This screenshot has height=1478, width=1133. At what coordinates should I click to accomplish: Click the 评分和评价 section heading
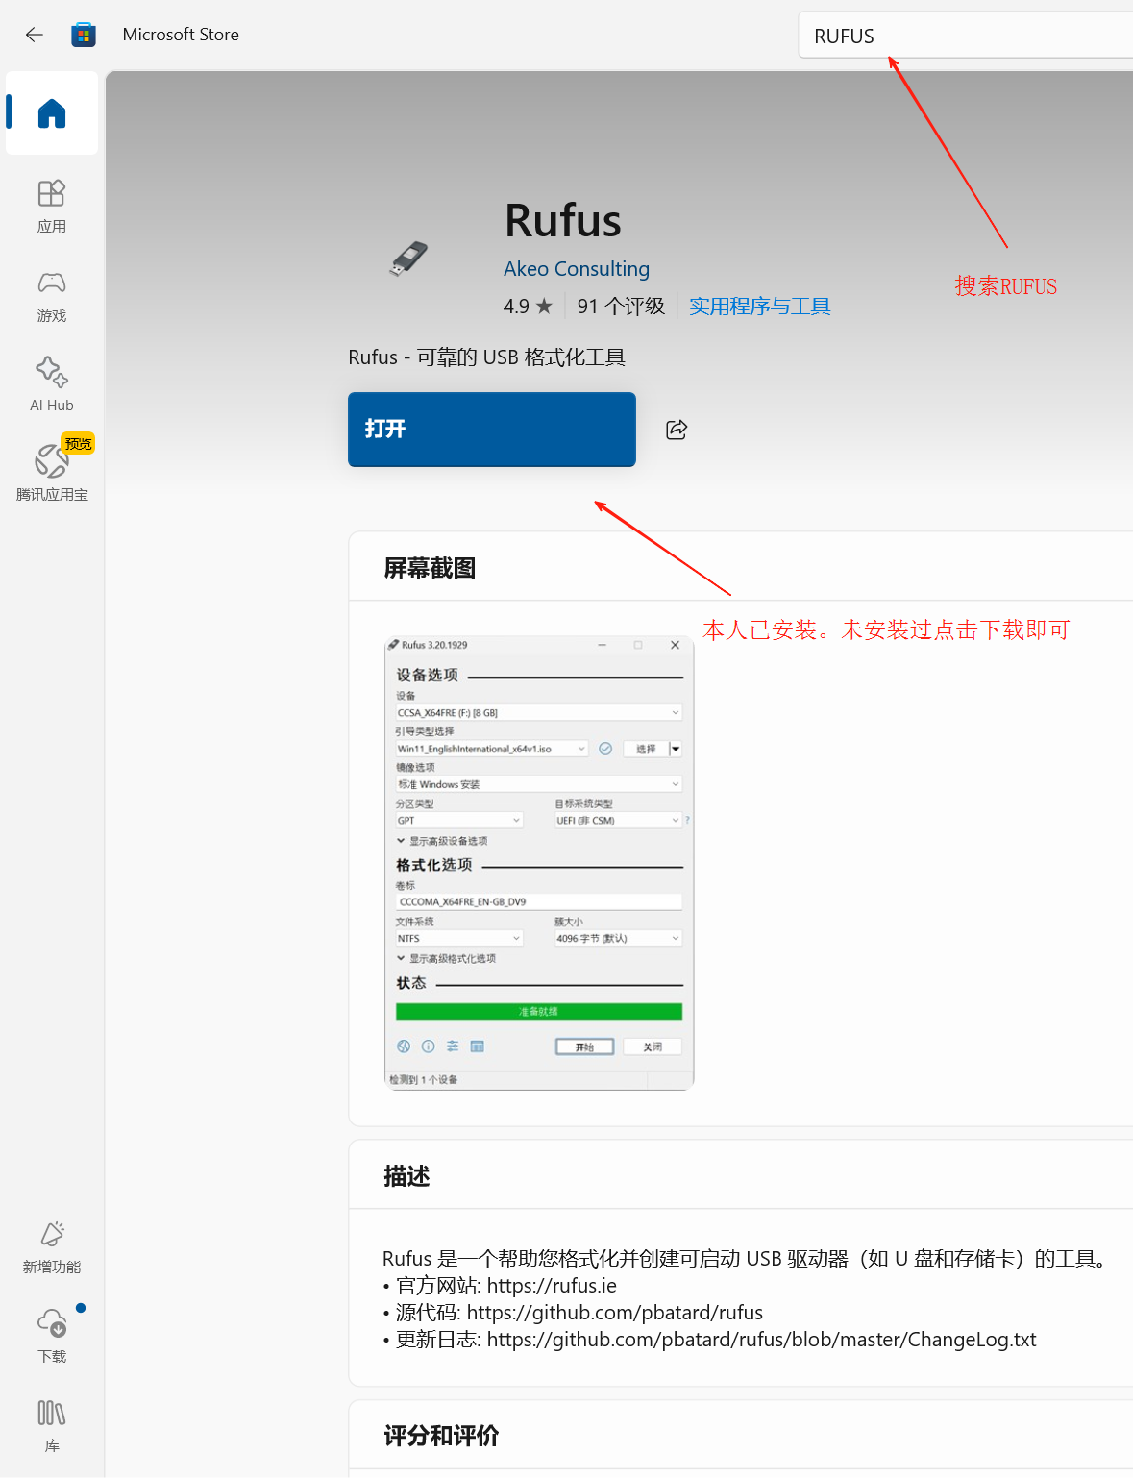[441, 1436]
